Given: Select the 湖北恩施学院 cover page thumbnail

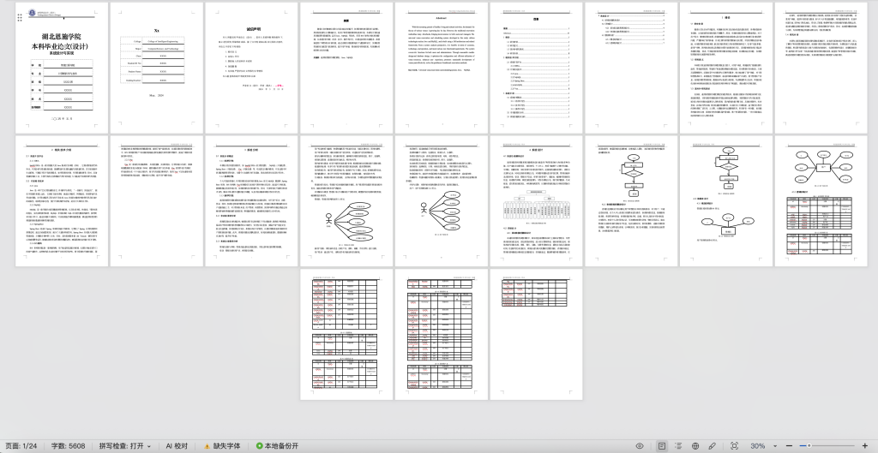Looking at the screenshot, I should (62, 68).
